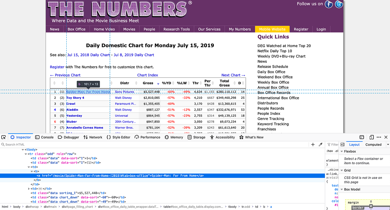Click the tr.odd breadcrumb
Viewport: 390px width, 210px height.
(246, 207)
